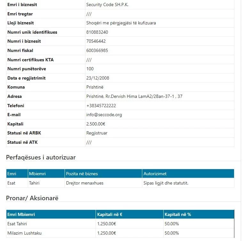Click the 'Autorizimet' column header
The width and height of the screenshot is (243, 241).
155,174
